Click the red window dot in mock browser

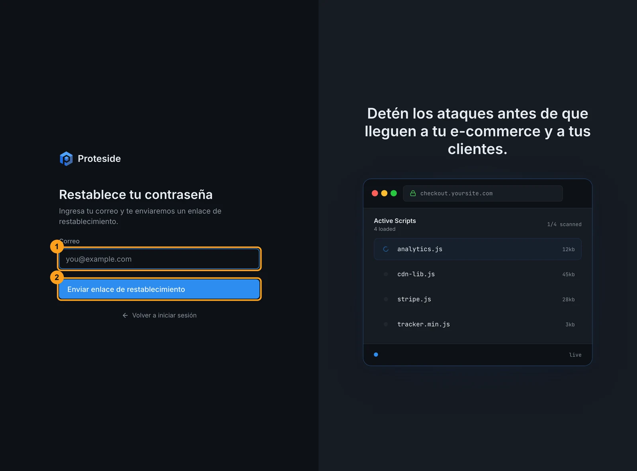(x=375, y=193)
